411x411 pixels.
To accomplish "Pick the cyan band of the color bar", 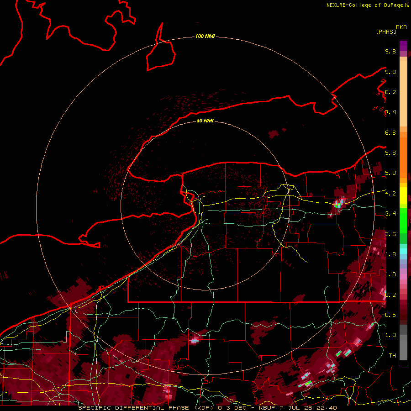I will coord(403,251).
